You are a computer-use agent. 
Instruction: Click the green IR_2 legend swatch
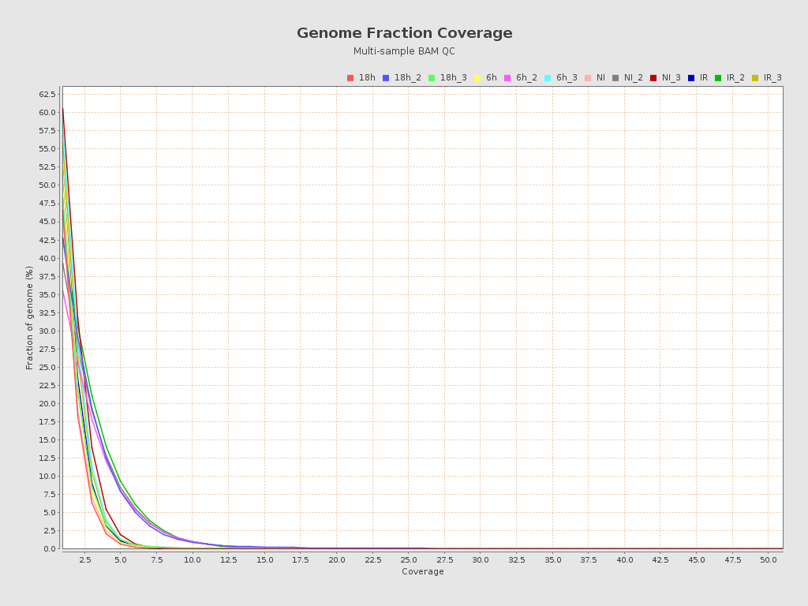[x=718, y=78]
